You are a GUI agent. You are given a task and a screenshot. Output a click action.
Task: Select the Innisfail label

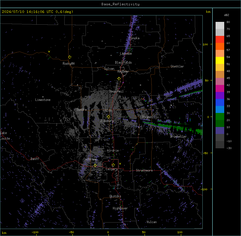point(116,91)
